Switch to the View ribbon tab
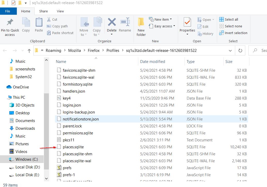 (60, 11)
